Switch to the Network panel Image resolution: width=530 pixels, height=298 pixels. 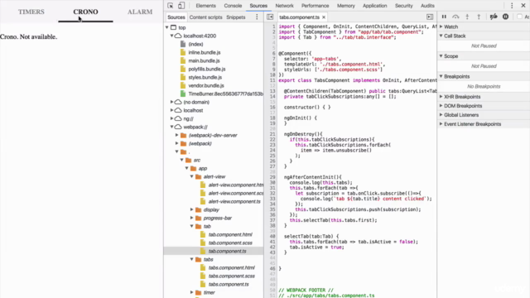(284, 6)
